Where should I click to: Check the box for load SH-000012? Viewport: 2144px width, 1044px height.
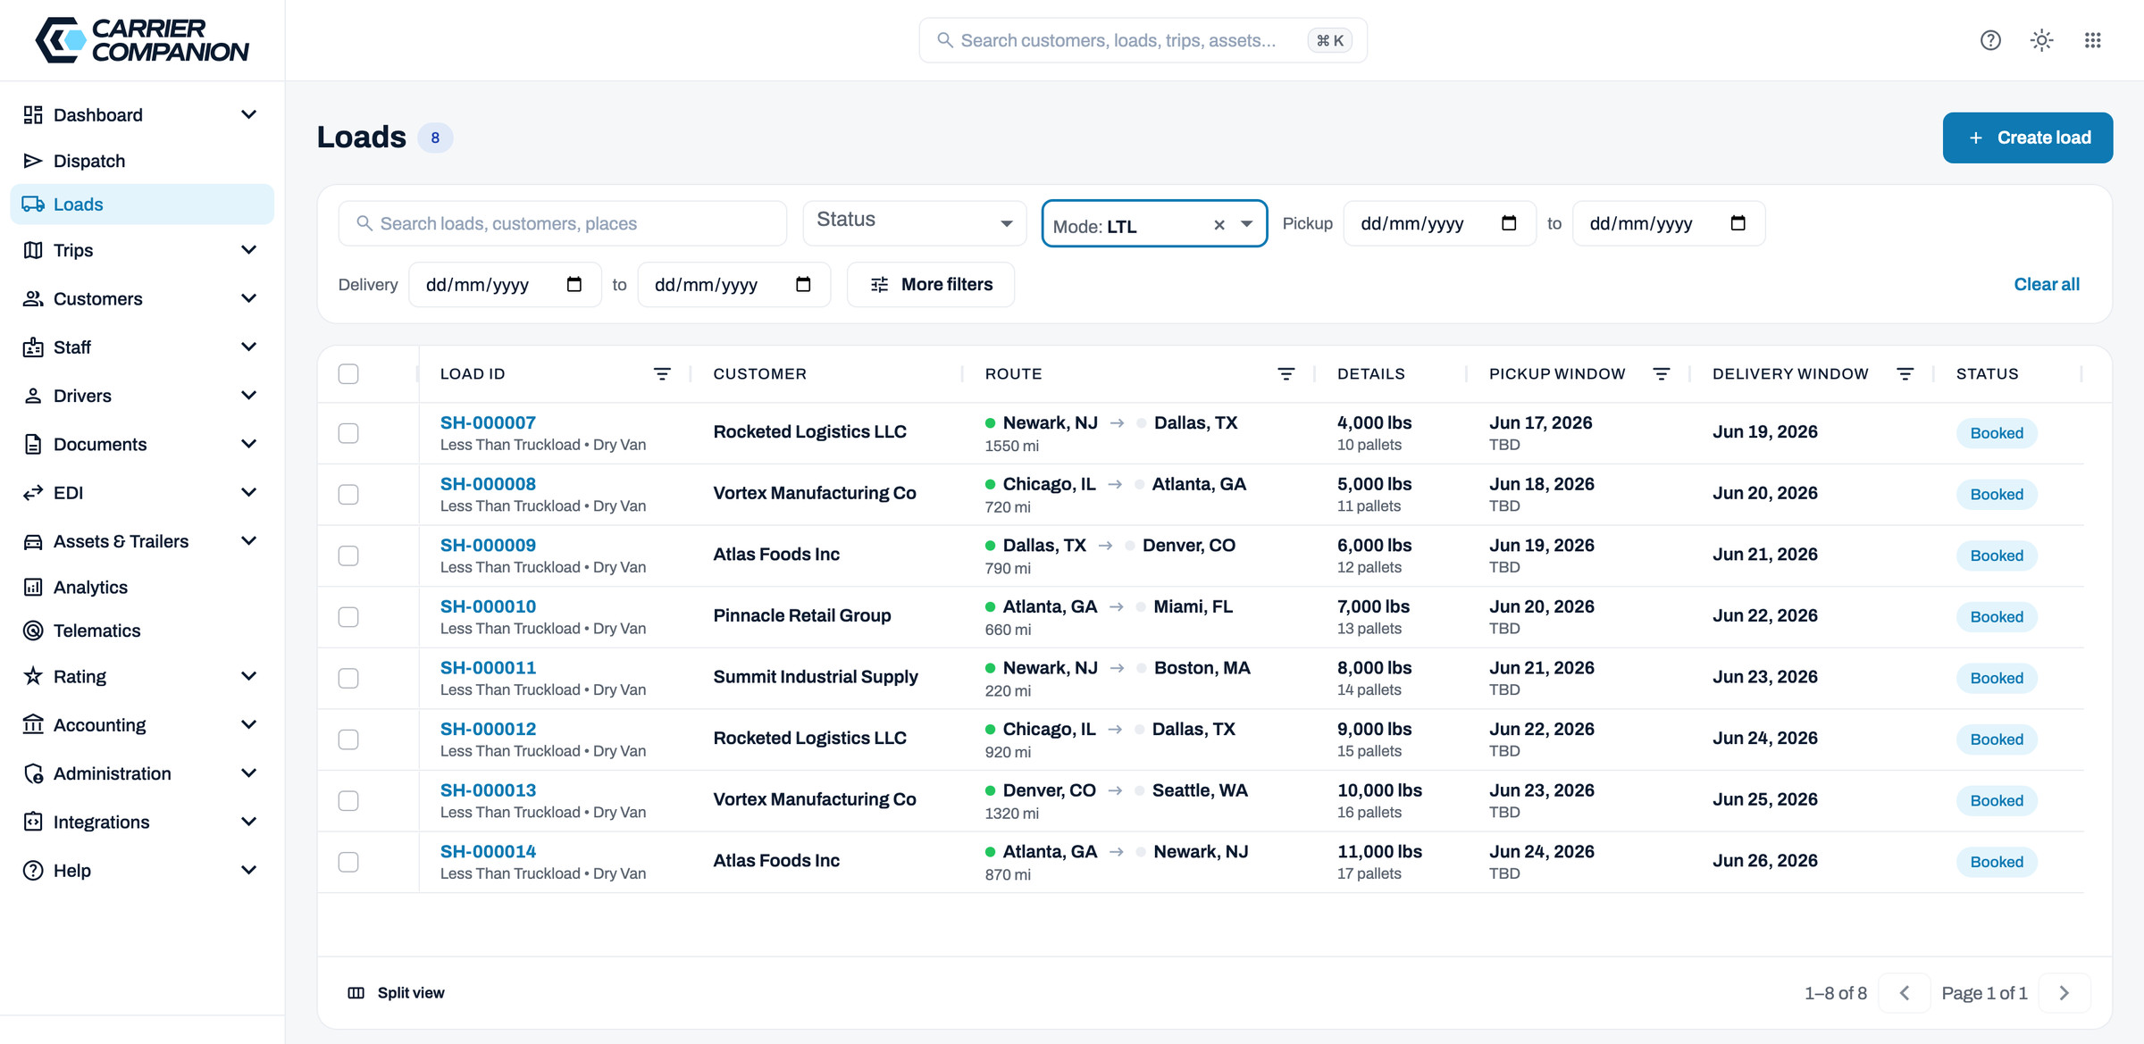[348, 739]
